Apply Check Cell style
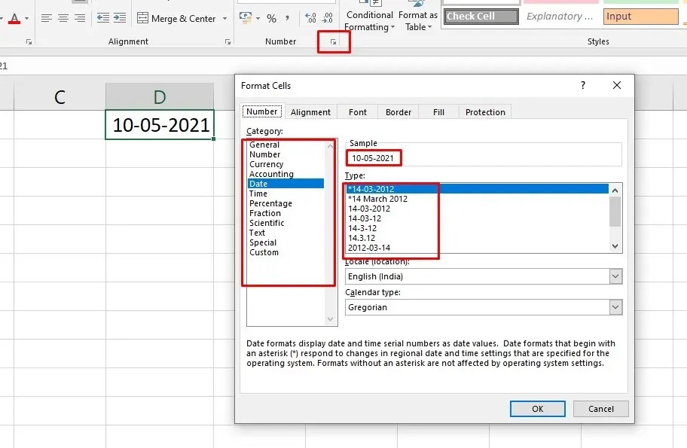This screenshot has height=448, width=687. tap(481, 17)
